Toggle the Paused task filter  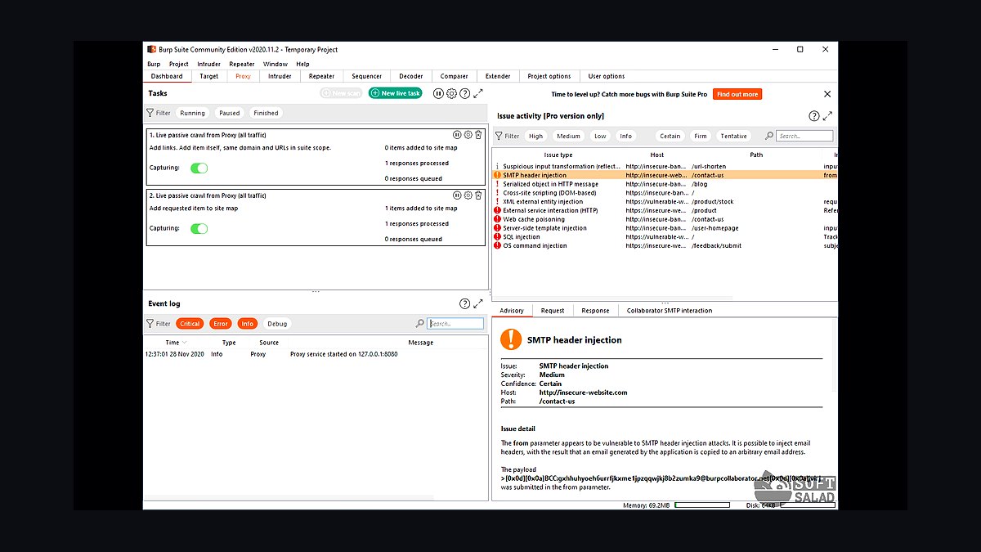point(230,114)
